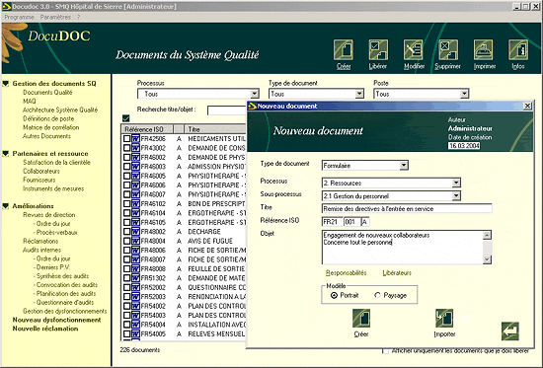Screen dimensions: 543x368
Task: Open Satisfaction de la clientèle in sidebar
Action: coord(56,163)
